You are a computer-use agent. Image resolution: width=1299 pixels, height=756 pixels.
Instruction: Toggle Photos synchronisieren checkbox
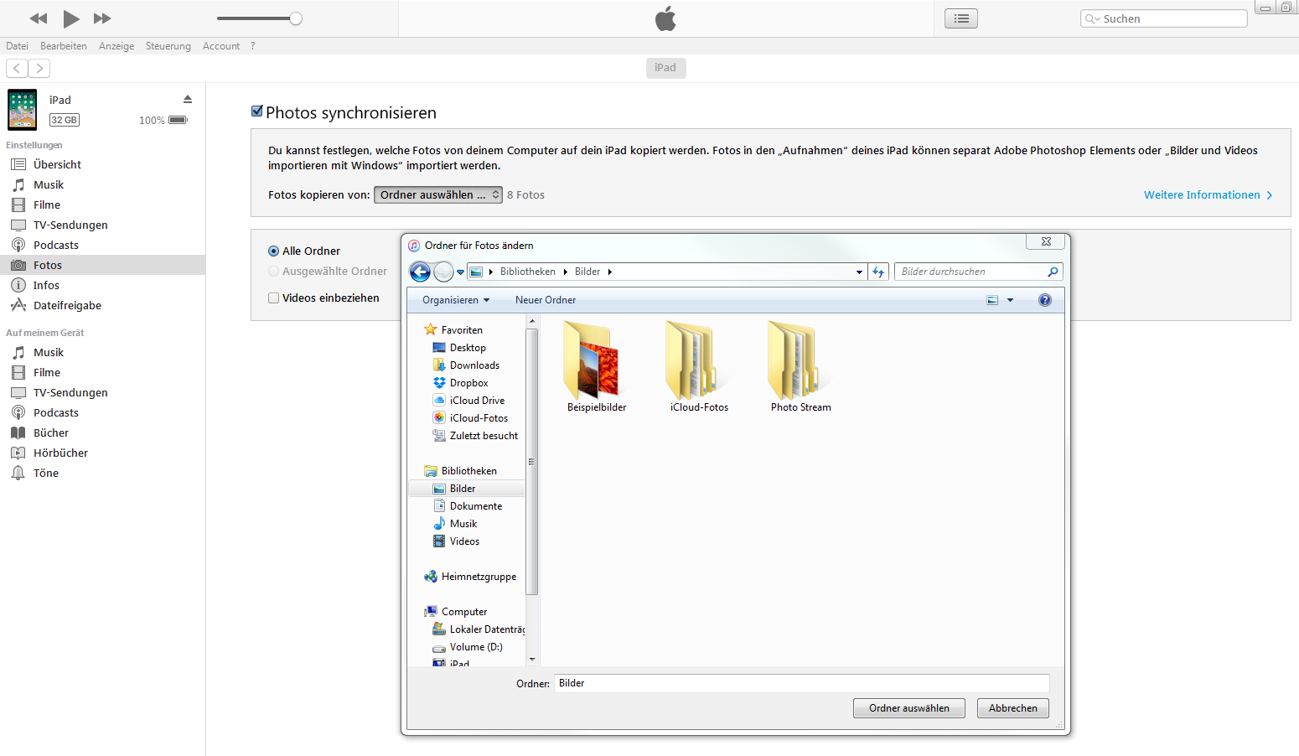click(x=257, y=111)
